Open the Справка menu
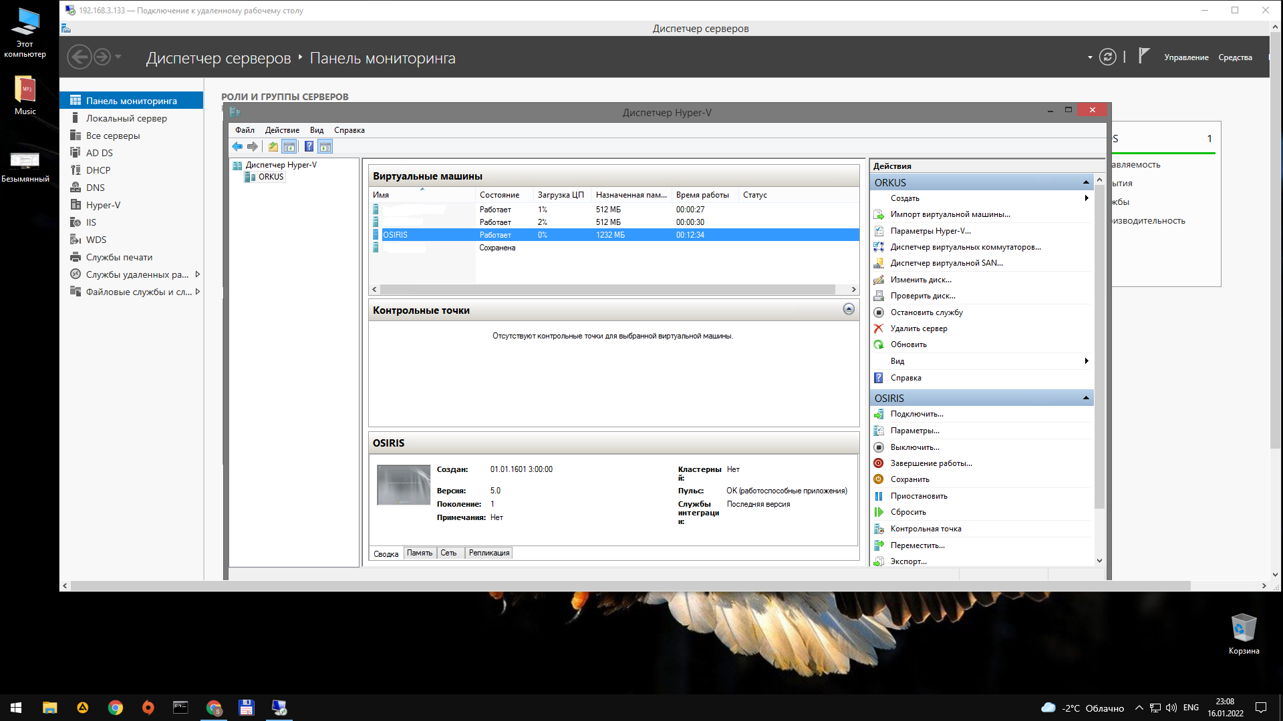This screenshot has height=721, width=1283. click(349, 130)
